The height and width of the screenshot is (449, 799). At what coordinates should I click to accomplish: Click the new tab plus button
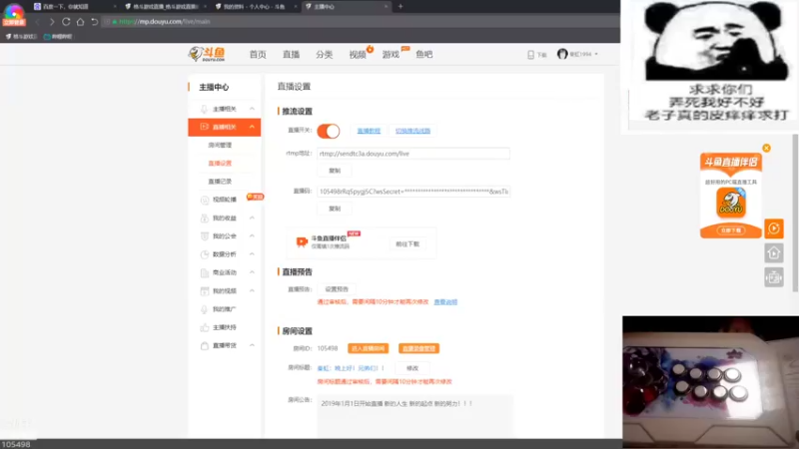[400, 7]
